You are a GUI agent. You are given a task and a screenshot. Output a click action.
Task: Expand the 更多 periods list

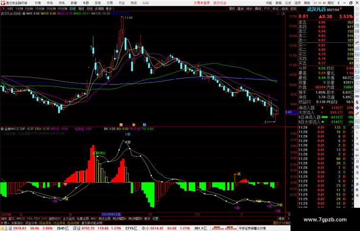tap(110, 9)
